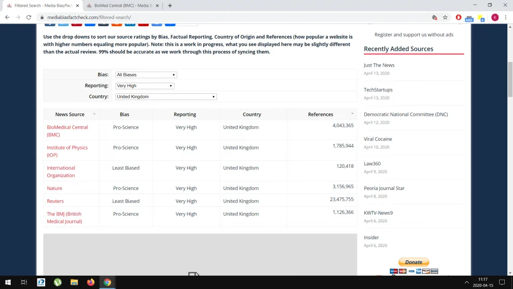Open the Reuters source link

point(55,201)
